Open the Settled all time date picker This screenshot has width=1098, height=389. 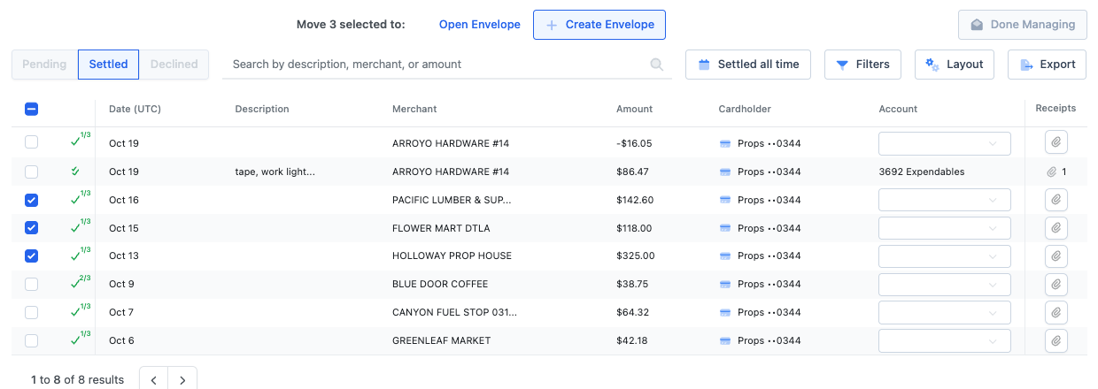748,65
